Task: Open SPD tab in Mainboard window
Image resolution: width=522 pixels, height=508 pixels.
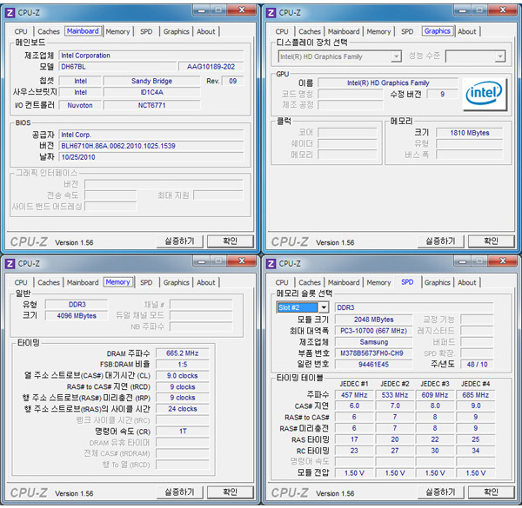Action: click(x=146, y=31)
